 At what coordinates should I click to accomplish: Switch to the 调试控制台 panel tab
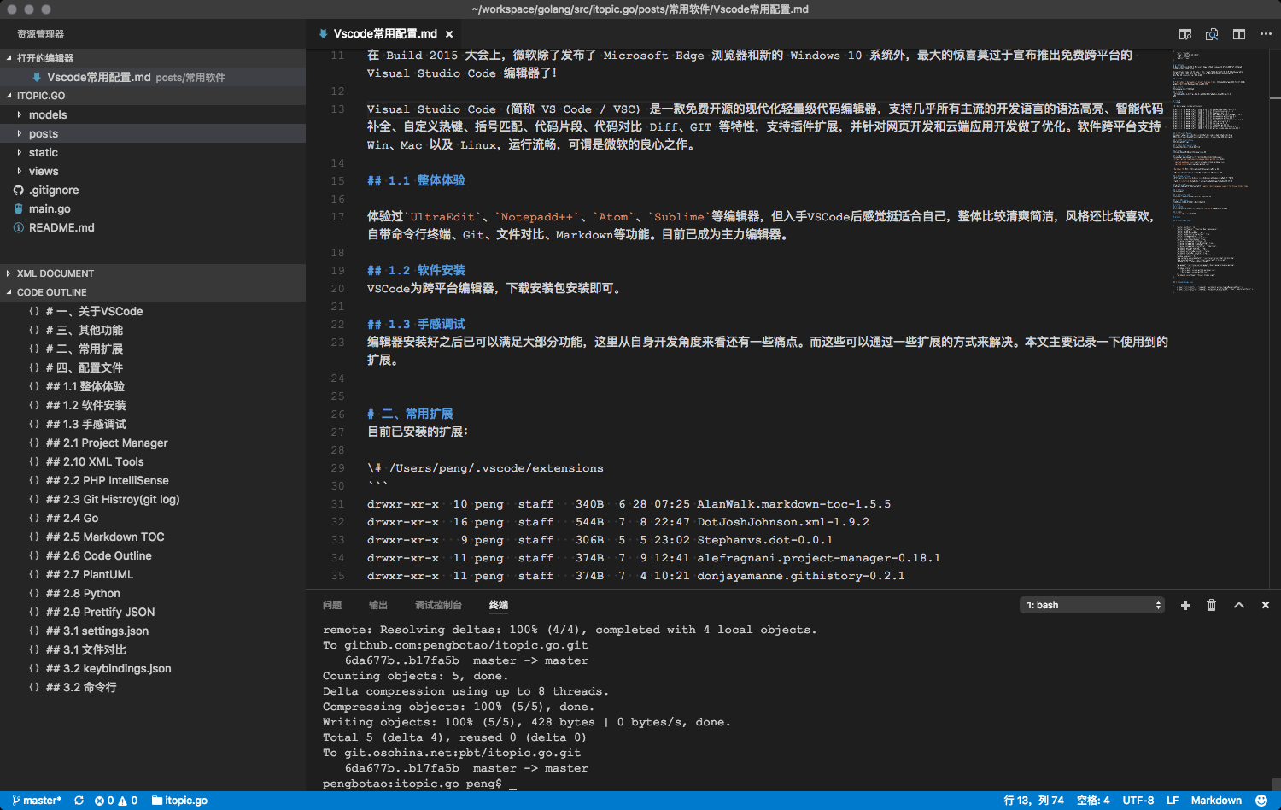point(438,605)
